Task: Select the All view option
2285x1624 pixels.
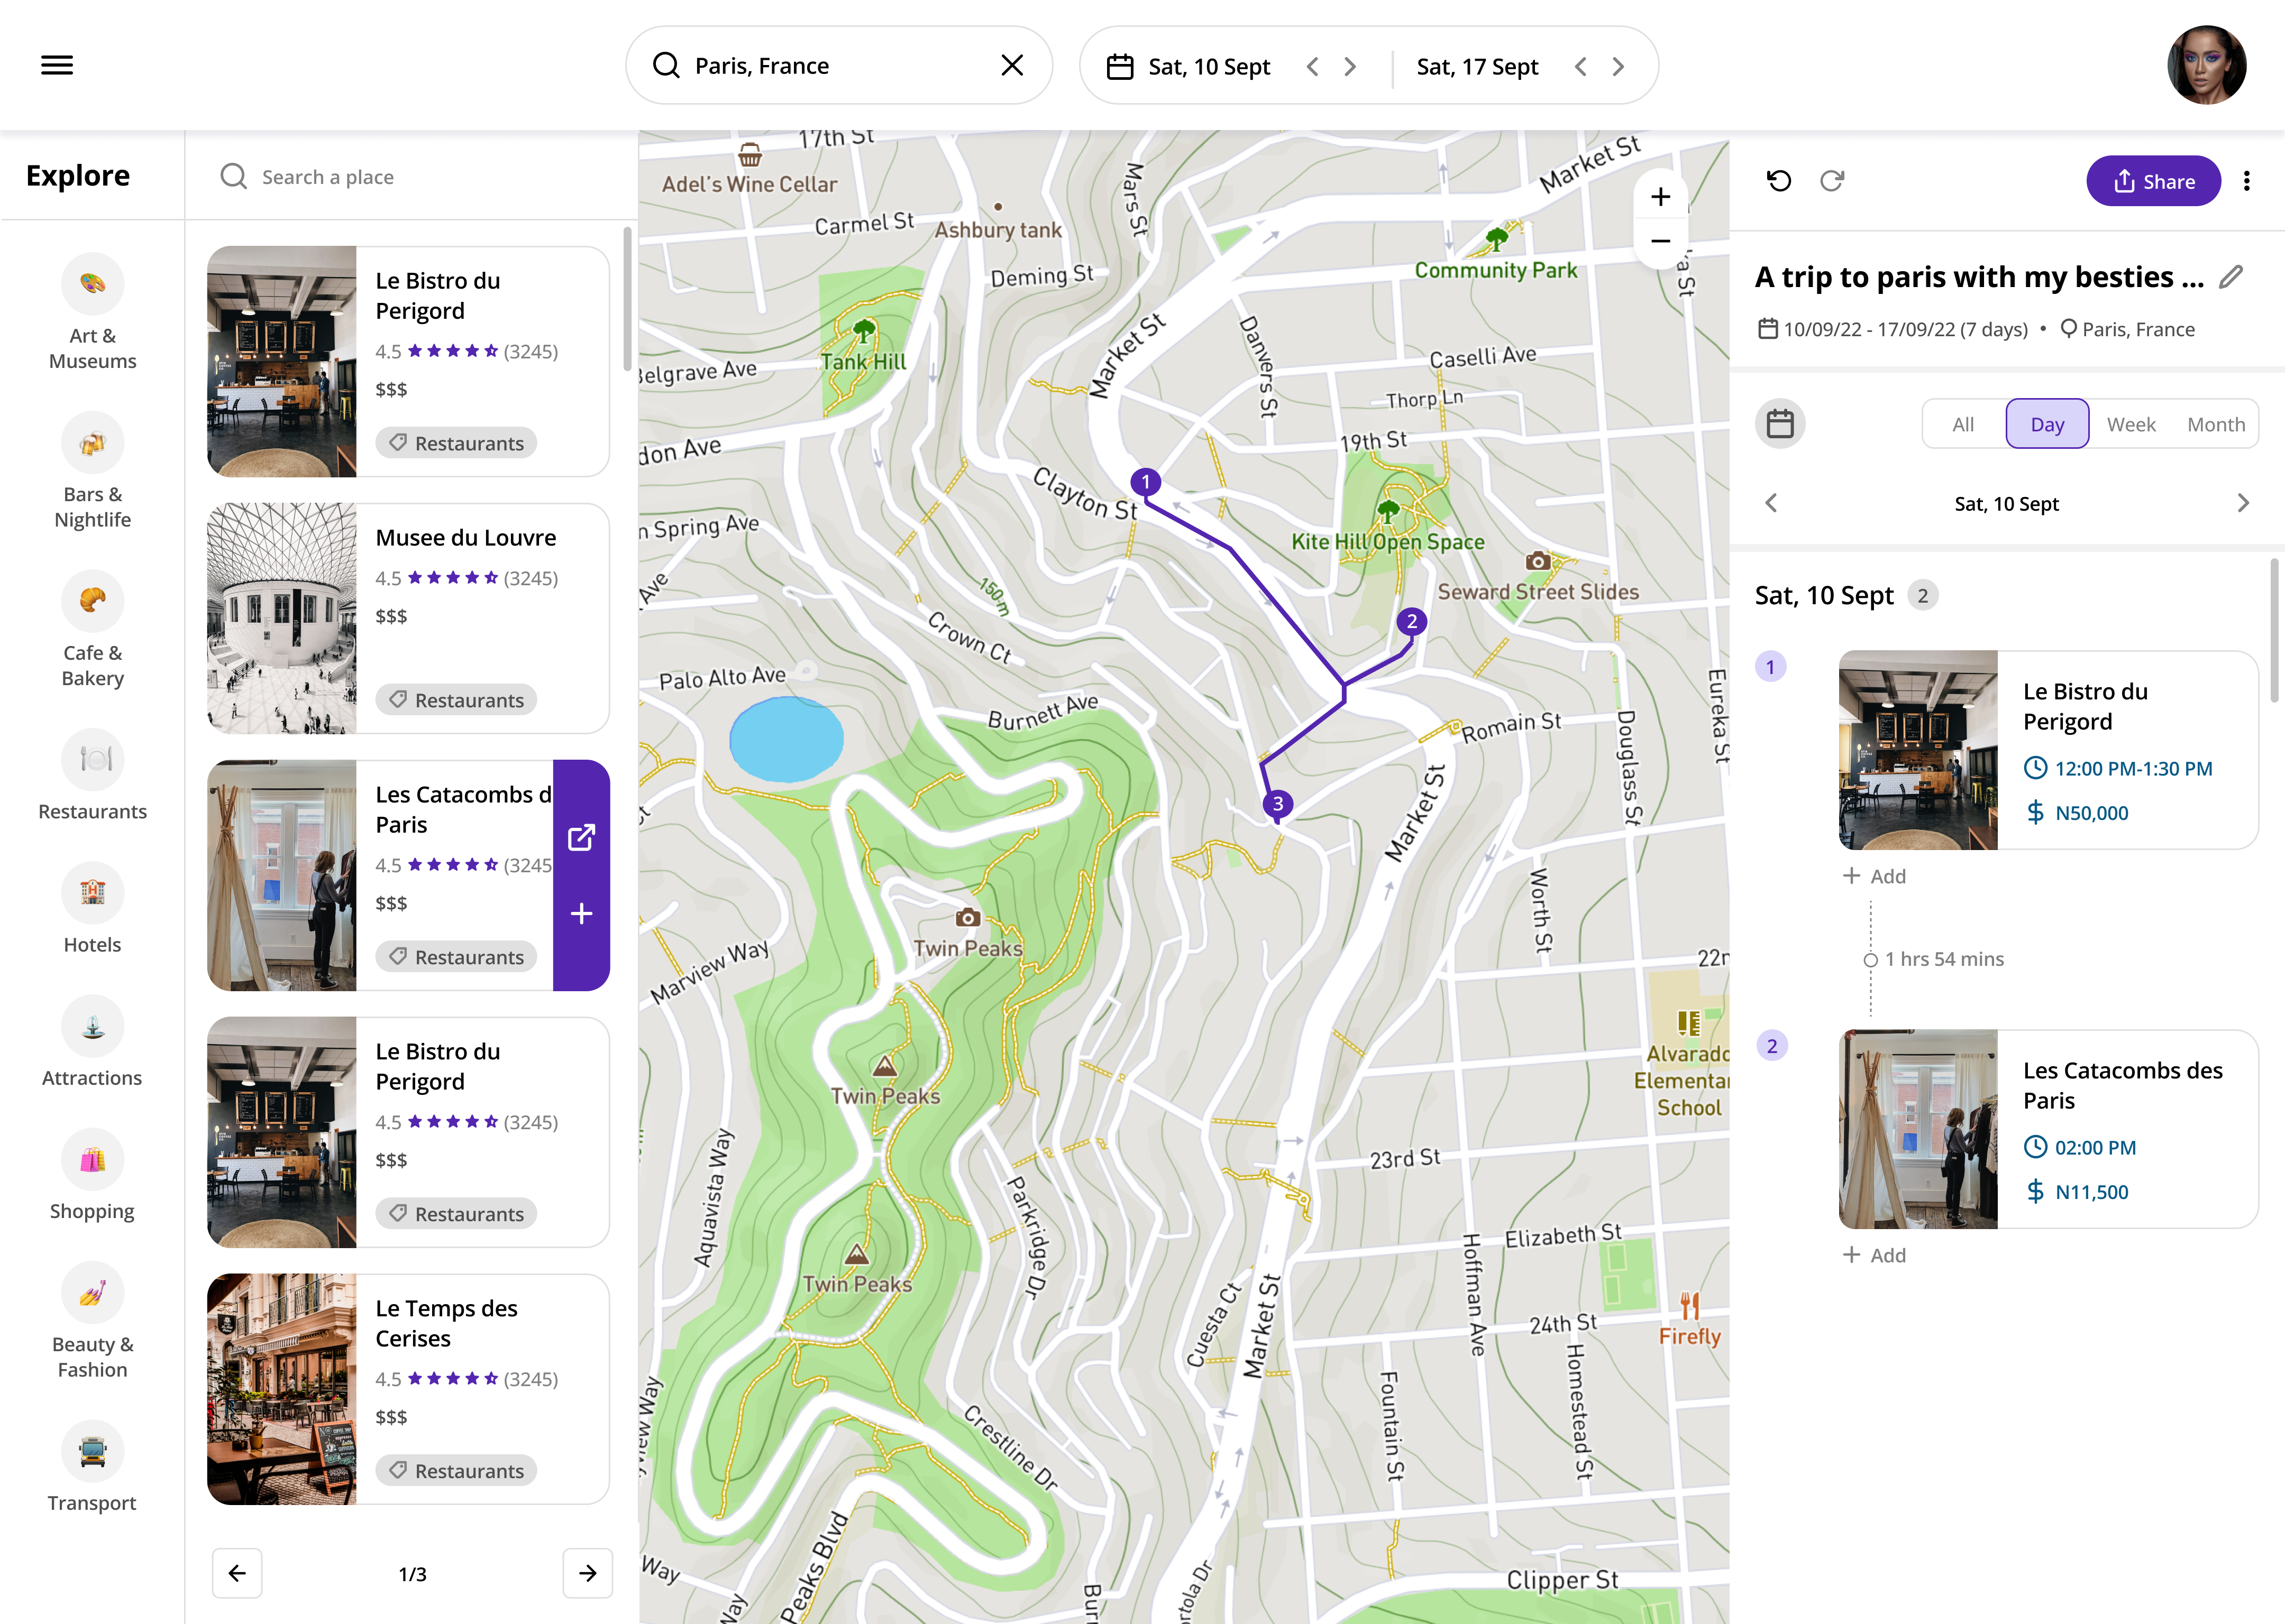Action: [x=1963, y=424]
